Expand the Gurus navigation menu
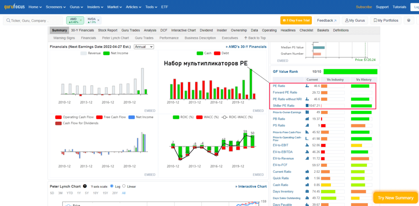 pyautogui.click(x=75, y=7)
